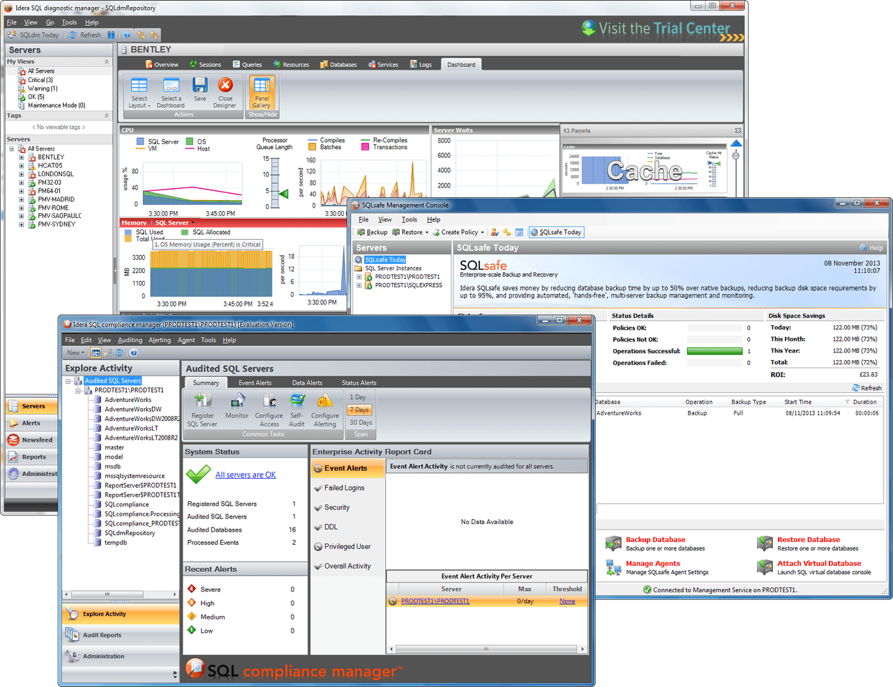The height and width of the screenshot is (687, 893).
Task: Open the New dropdown in compliance manager
Action: click(x=75, y=353)
